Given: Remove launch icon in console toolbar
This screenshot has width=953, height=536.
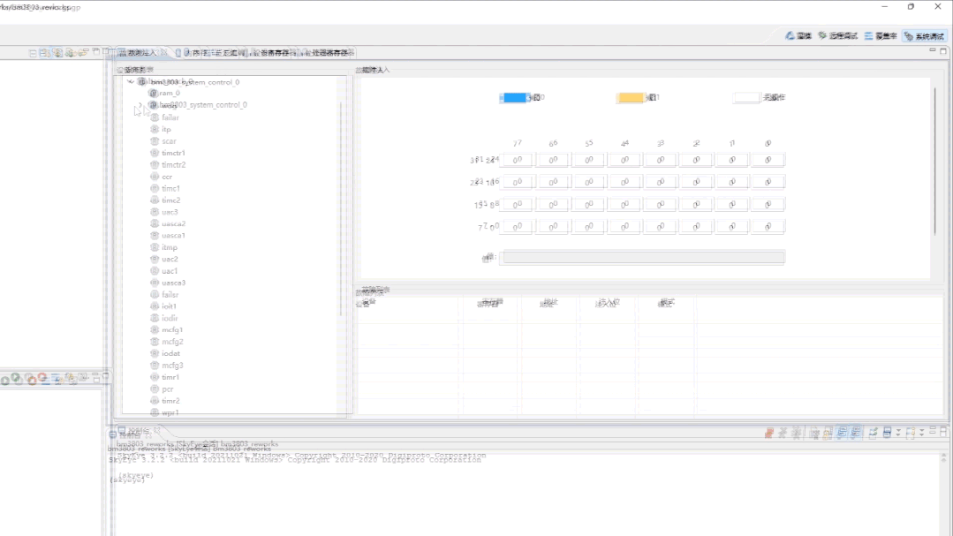Looking at the screenshot, I should [x=783, y=433].
